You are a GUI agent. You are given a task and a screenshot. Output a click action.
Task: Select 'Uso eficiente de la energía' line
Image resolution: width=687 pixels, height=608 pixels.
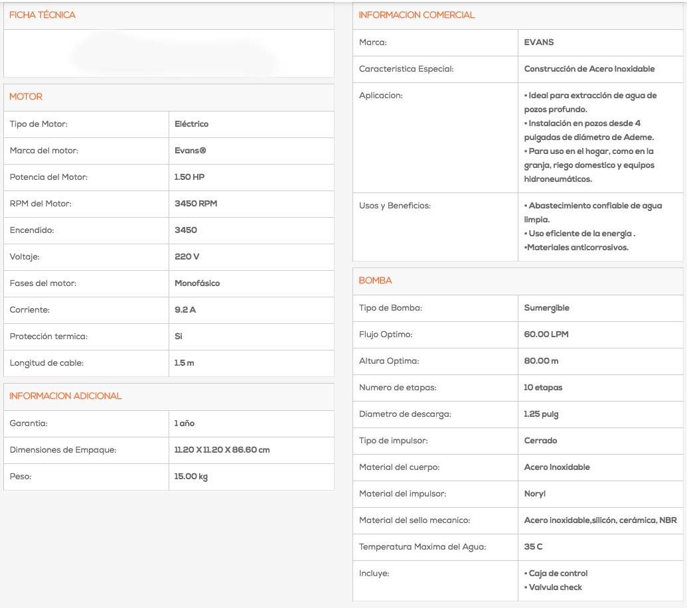point(579,234)
